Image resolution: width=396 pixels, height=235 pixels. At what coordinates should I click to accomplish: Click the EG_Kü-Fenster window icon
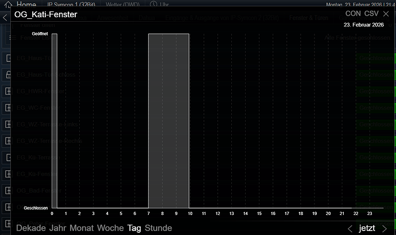[x=8, y=174]
